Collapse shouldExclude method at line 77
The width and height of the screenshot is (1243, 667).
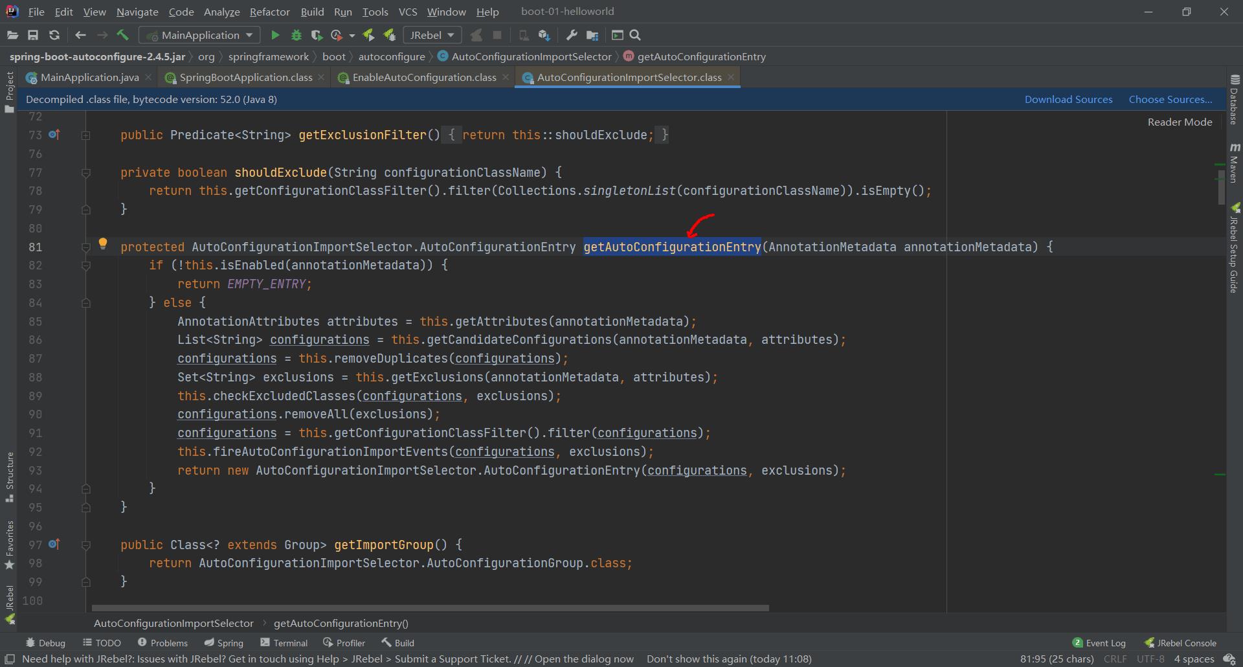click(85, 173)
